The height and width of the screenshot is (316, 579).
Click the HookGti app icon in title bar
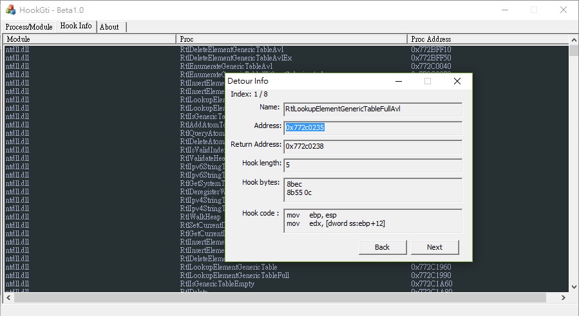tap(10, 10)
